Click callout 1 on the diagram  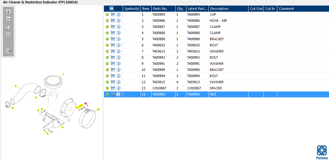(63, 74)
